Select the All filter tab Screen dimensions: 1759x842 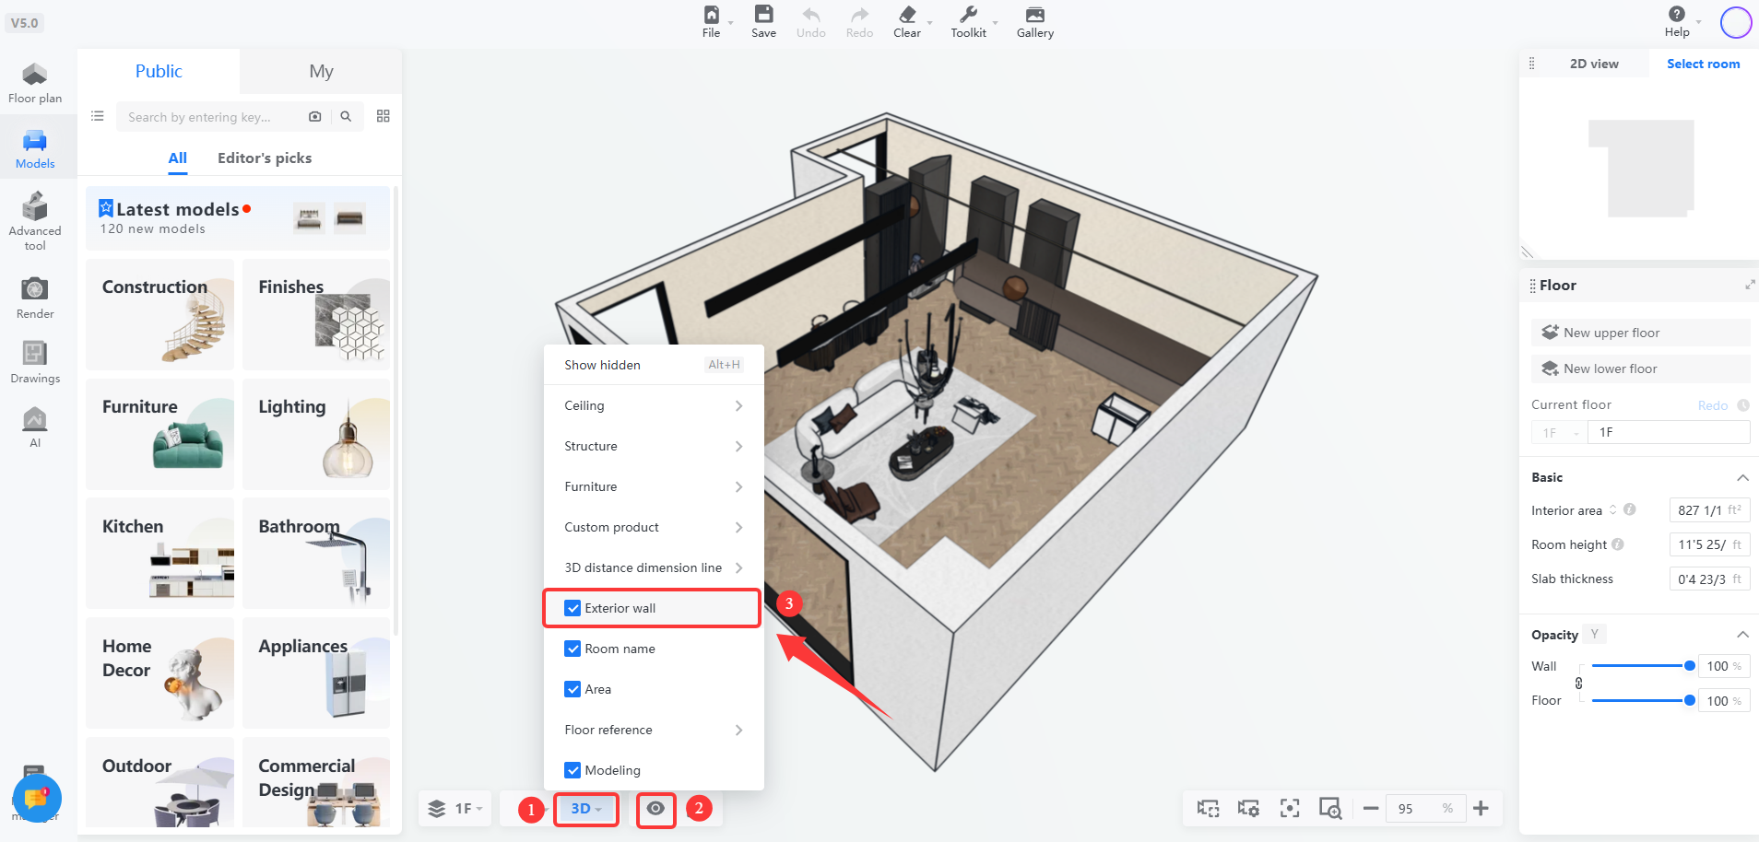click(177, 158)
